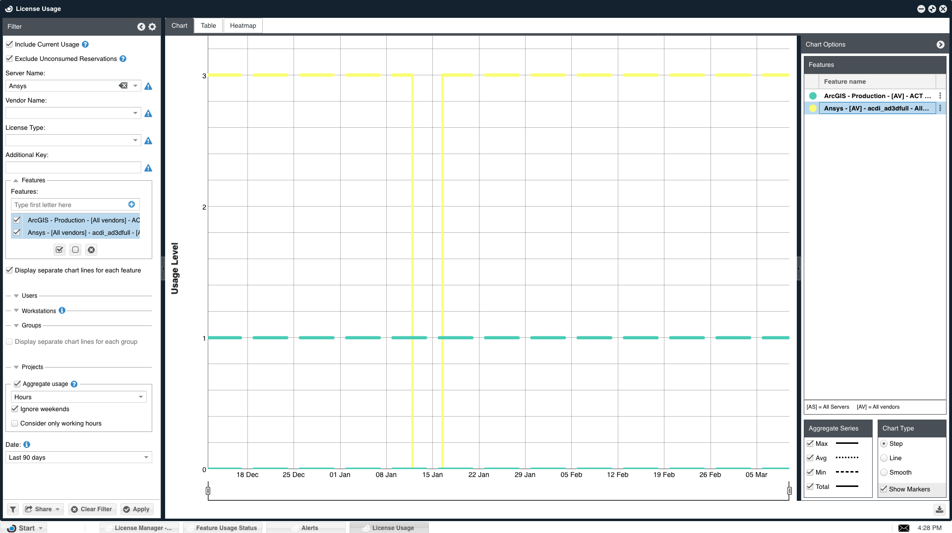
Task: Switch to the Table tab
Action: click(208, 26)
